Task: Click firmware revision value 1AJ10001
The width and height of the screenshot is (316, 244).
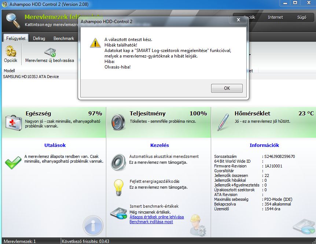Action: point(273,166)
